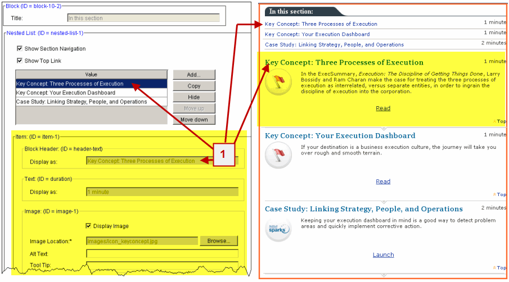509x282 pixels.
Task: Click Browse... for the image location
Action: tap(219, 241)
